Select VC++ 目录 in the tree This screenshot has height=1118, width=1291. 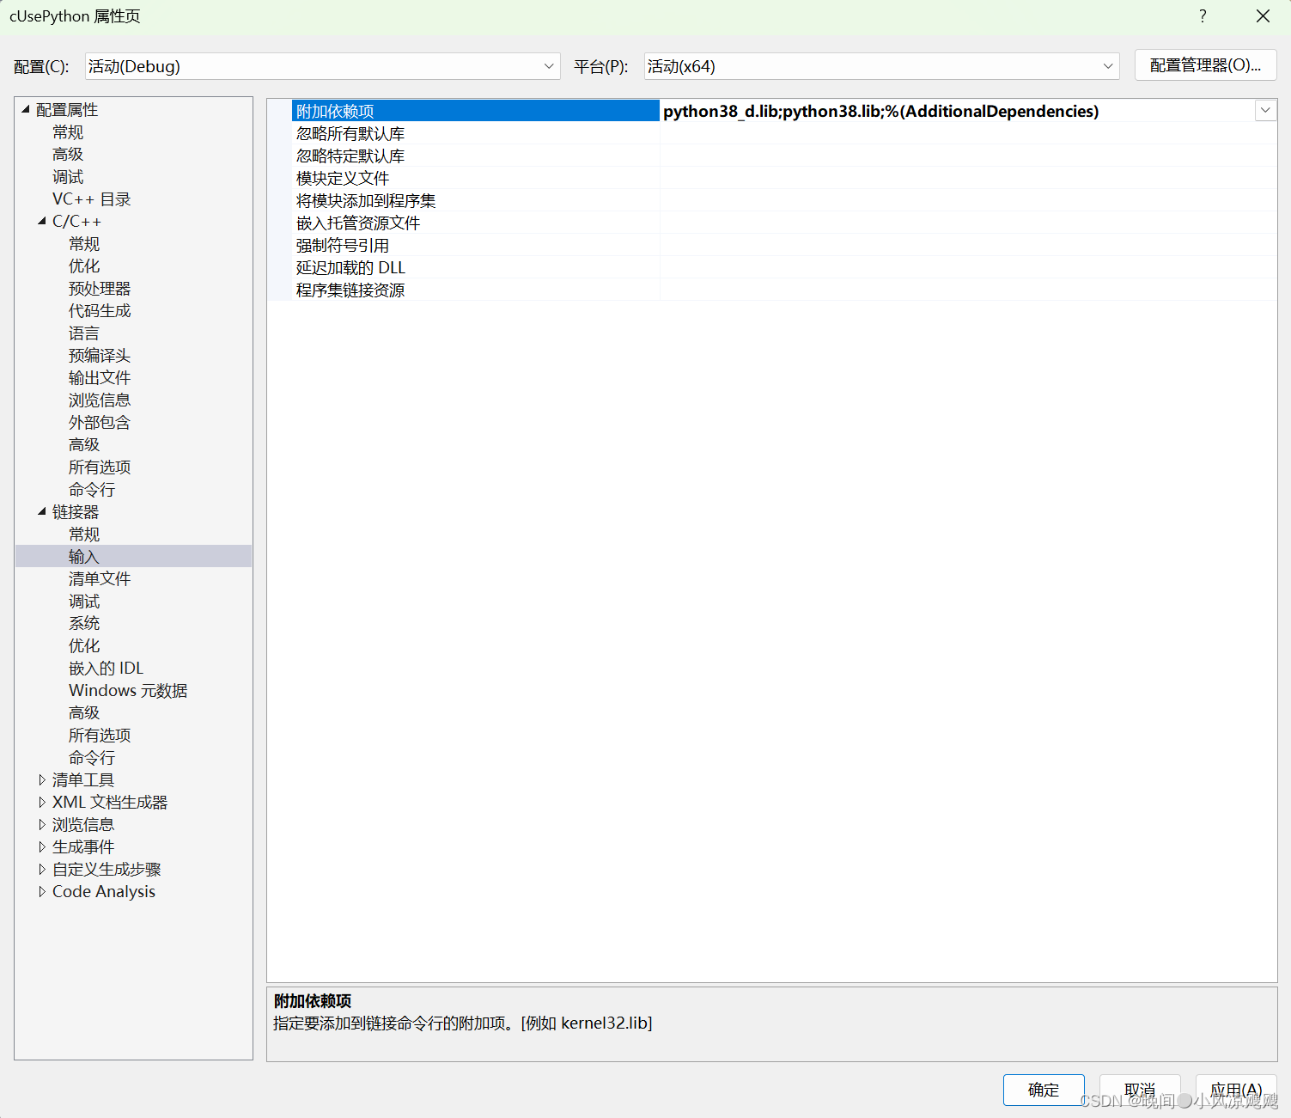click(x=91, y=199)
